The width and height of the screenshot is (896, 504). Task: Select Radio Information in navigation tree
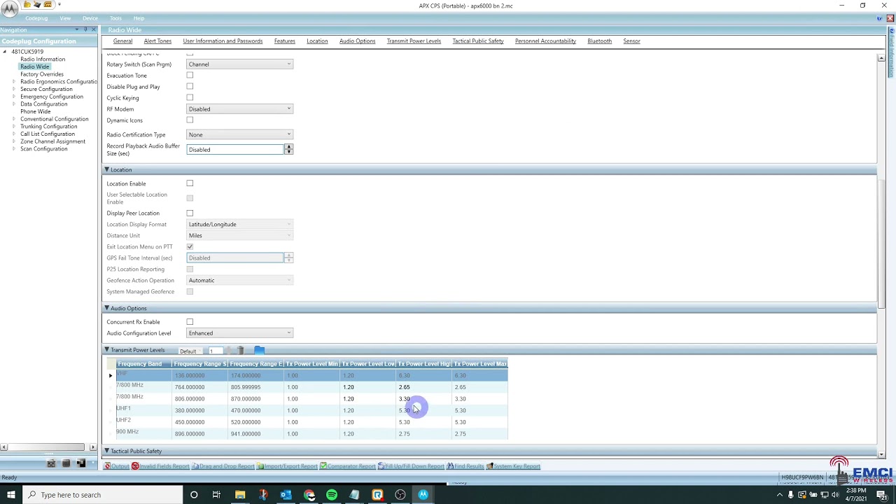(43, 59)
